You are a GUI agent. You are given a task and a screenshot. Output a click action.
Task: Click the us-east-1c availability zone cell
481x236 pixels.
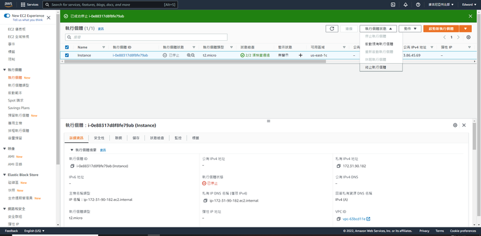318,55
